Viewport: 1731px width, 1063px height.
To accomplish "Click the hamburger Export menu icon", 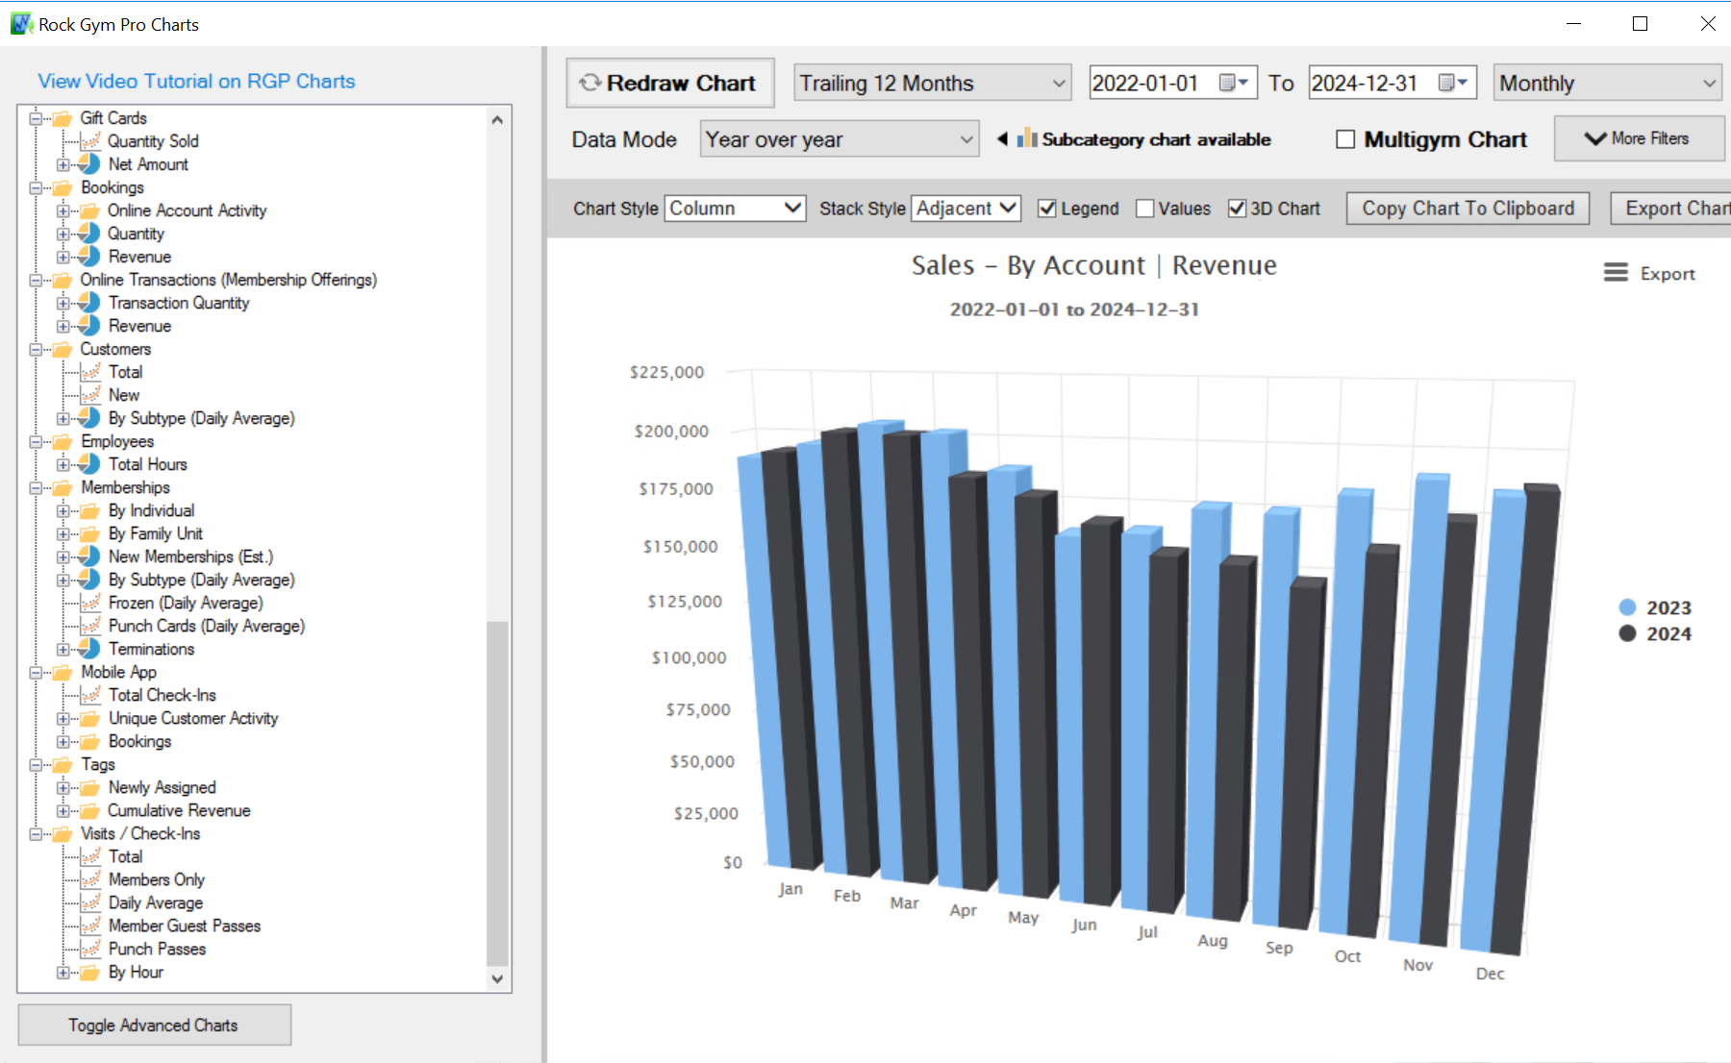I will (x=1616, y=273).
